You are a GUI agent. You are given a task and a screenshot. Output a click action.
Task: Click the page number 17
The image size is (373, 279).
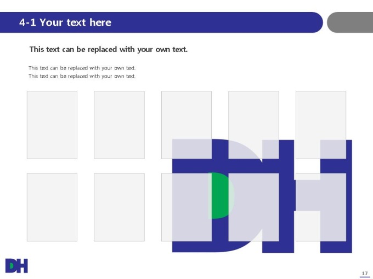pos(365,274)
